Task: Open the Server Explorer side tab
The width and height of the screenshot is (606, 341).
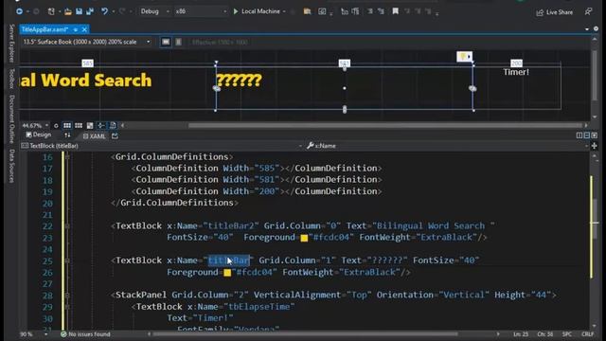Action: pyautogui.click(x=11, y=43)
